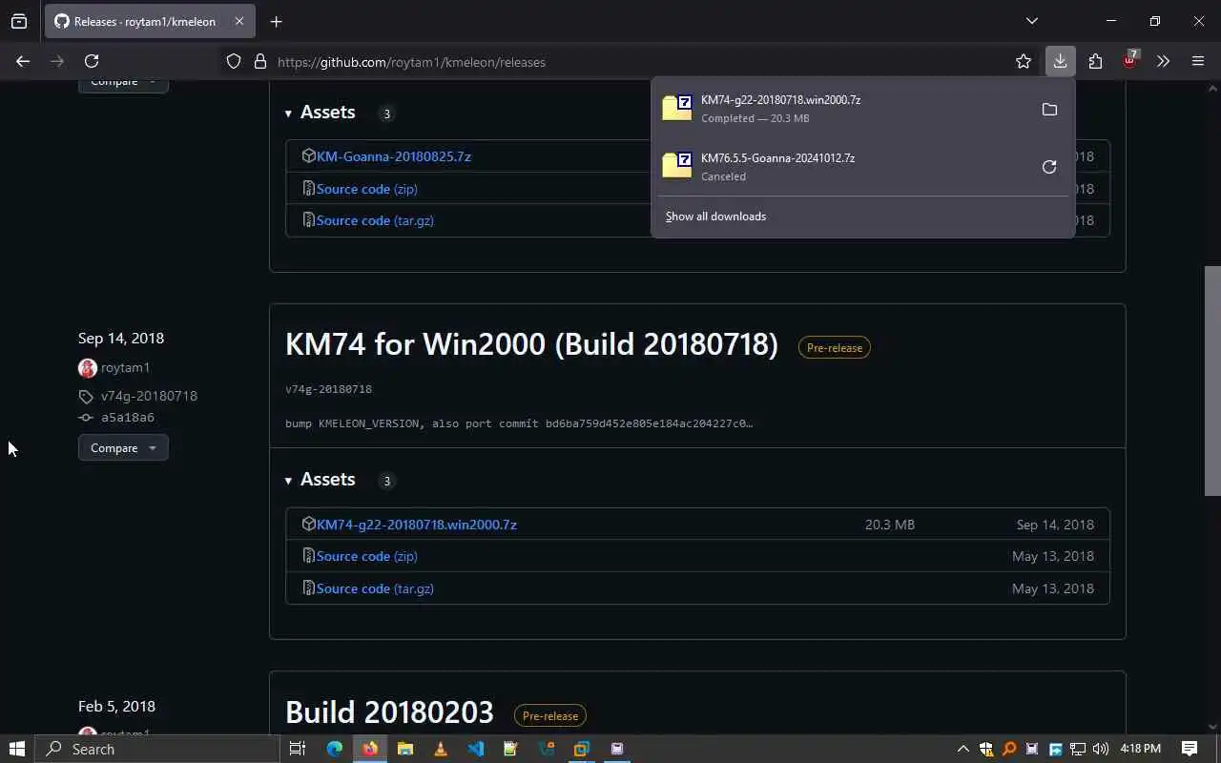The width and height of the screenshot is (1221, 763).
Task: Open KM74 for Win2000 (Build 20180718) release title
Action: tap(531, 343)
